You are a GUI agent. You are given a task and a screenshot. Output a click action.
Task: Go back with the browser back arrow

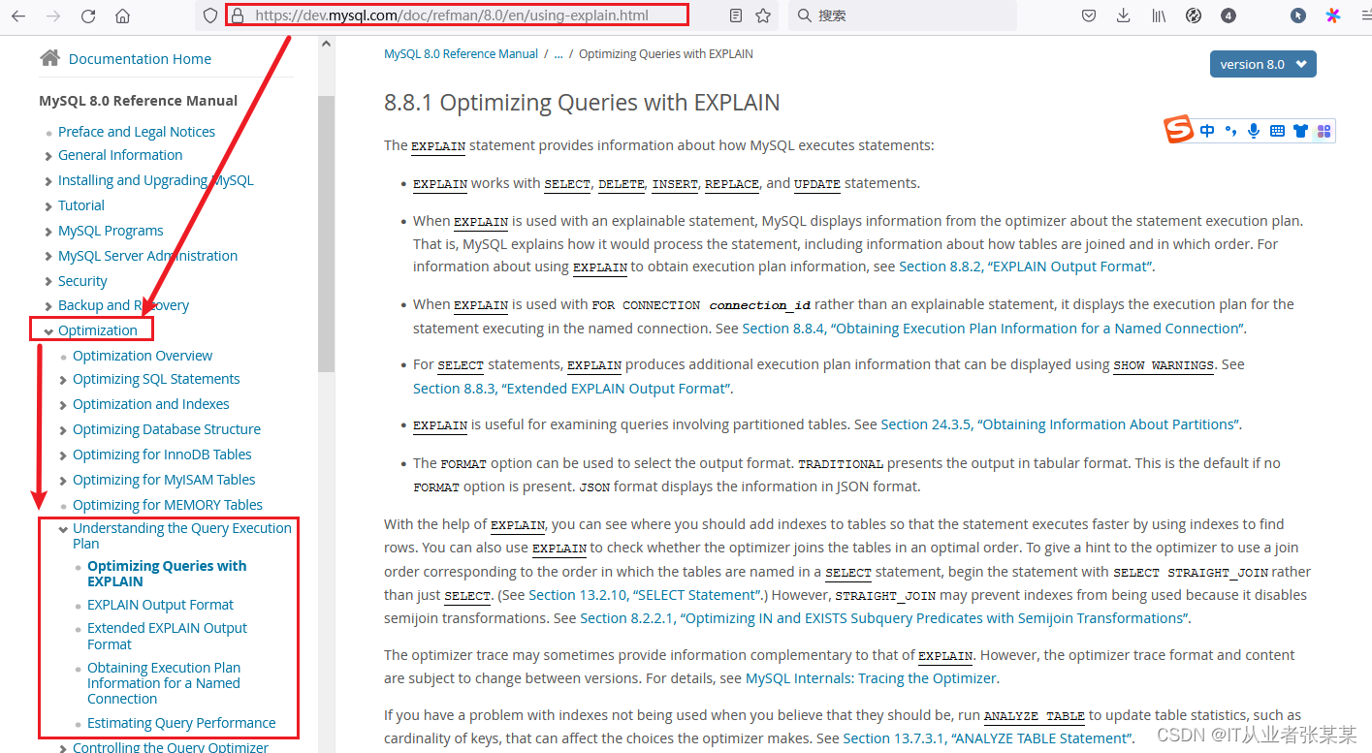point(18,16)
